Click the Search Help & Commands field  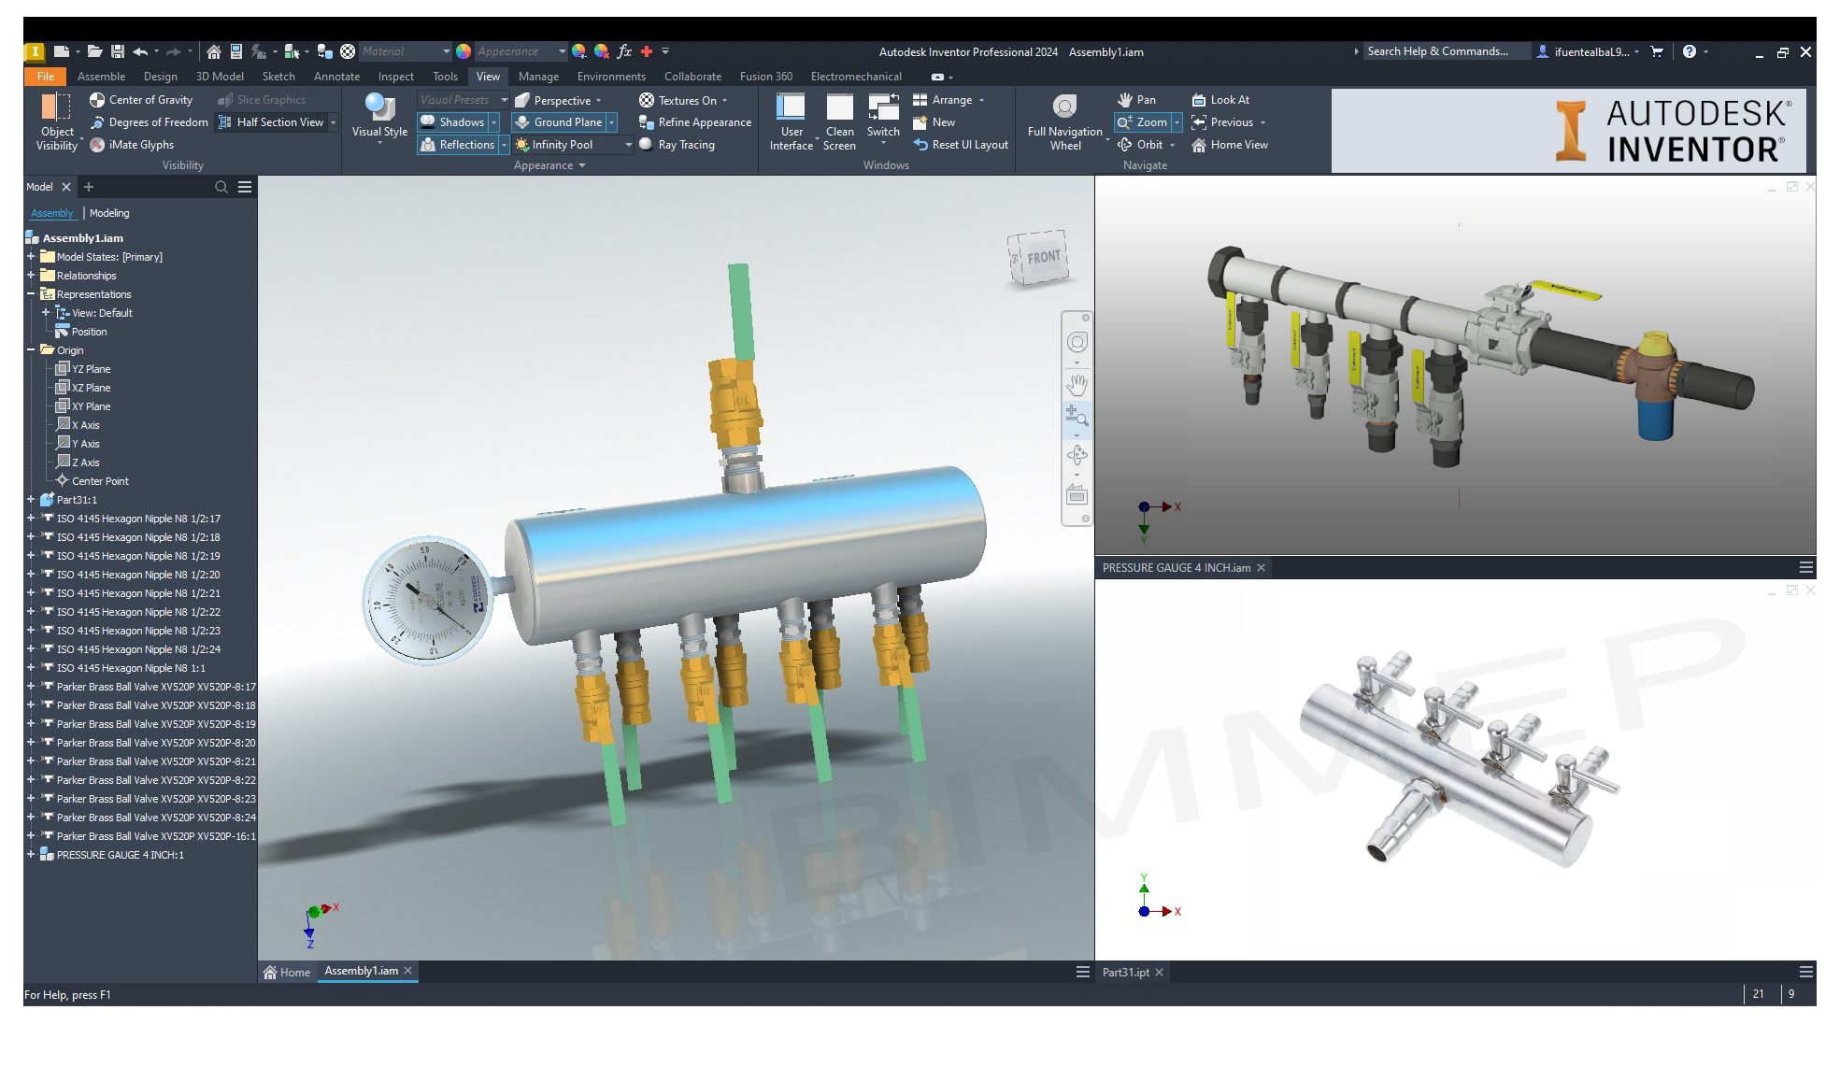pos(1445,51)
